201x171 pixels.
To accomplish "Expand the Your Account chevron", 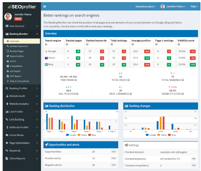I will (x=37, y=26).
